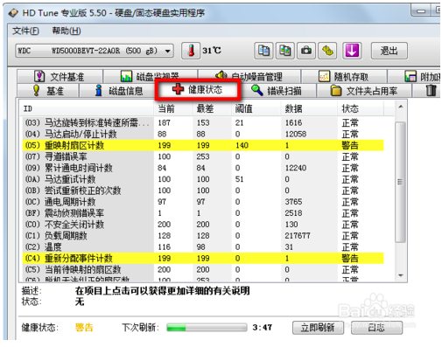The height and width of the screenshot is (347, 442).
Task: Select highlighted row (05) 重映射扇区计数
Action: [203, 145]
